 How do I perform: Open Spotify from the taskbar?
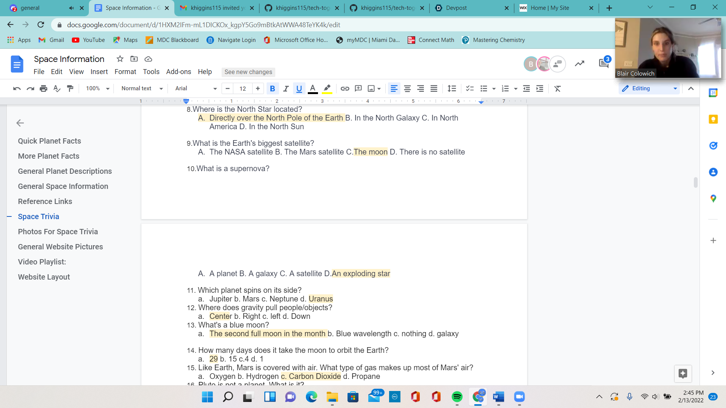457,397
